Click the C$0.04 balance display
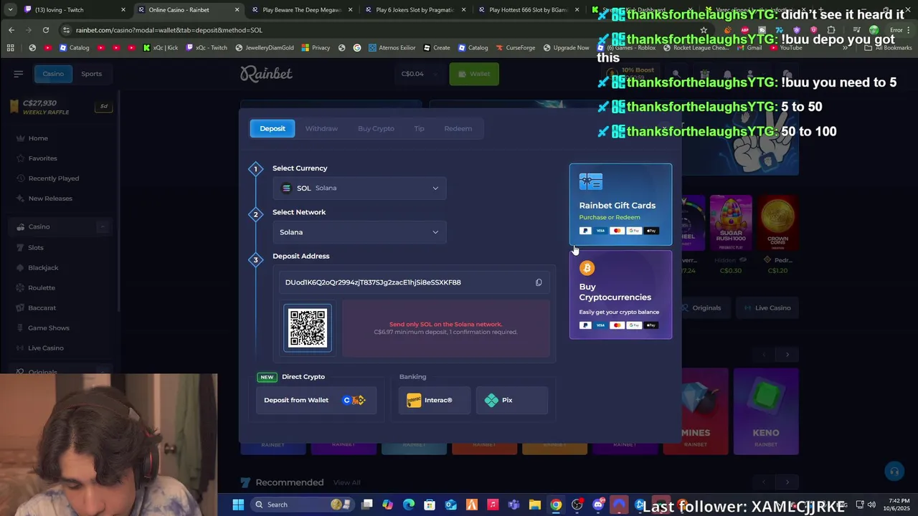 [412, 74]
